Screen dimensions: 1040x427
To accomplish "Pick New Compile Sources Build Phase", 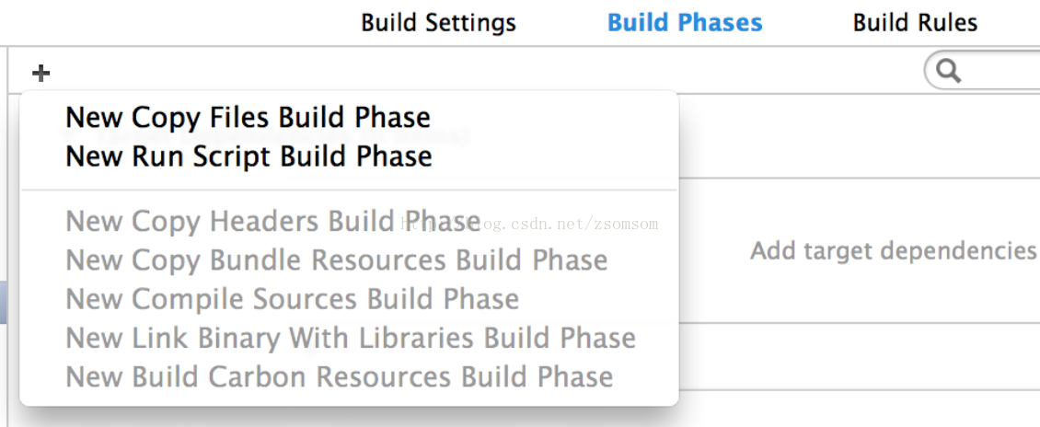I will pyautogui.click(x=292, y=299).
